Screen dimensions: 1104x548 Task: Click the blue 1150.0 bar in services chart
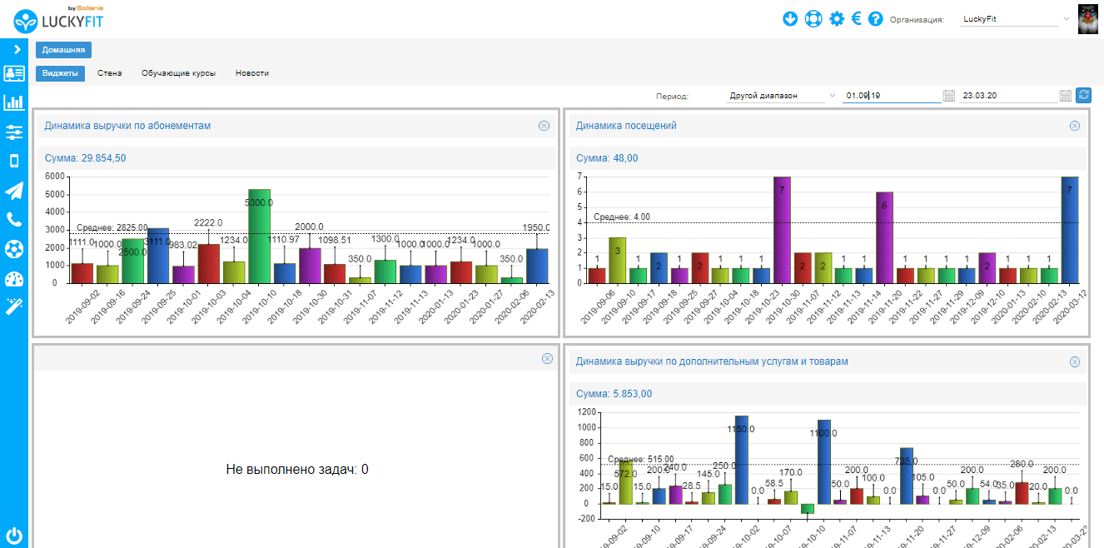coord(741,460)
